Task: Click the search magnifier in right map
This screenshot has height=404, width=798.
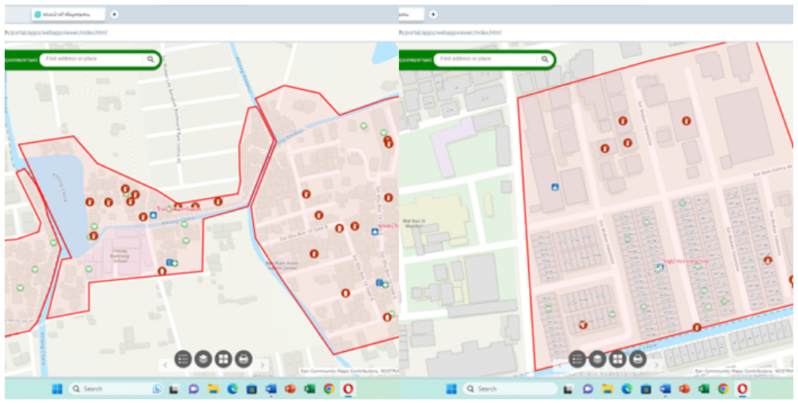Action: [x=544, y=59]
